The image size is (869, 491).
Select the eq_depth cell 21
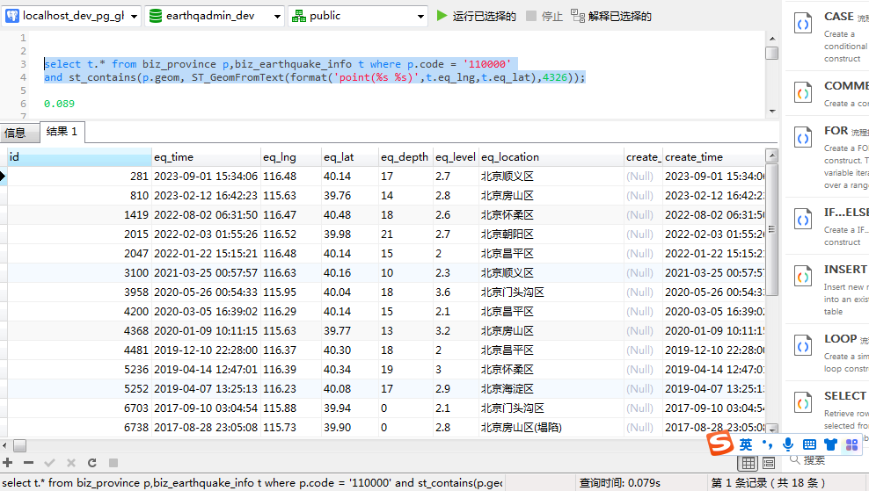(405, 235)
